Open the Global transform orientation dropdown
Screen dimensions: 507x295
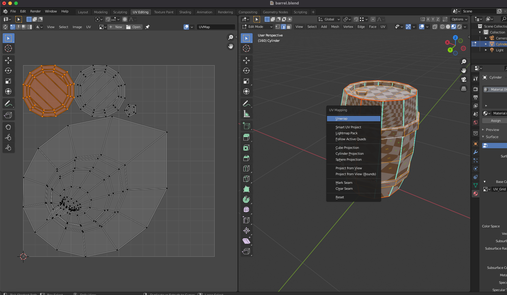(x=329, y=19)
